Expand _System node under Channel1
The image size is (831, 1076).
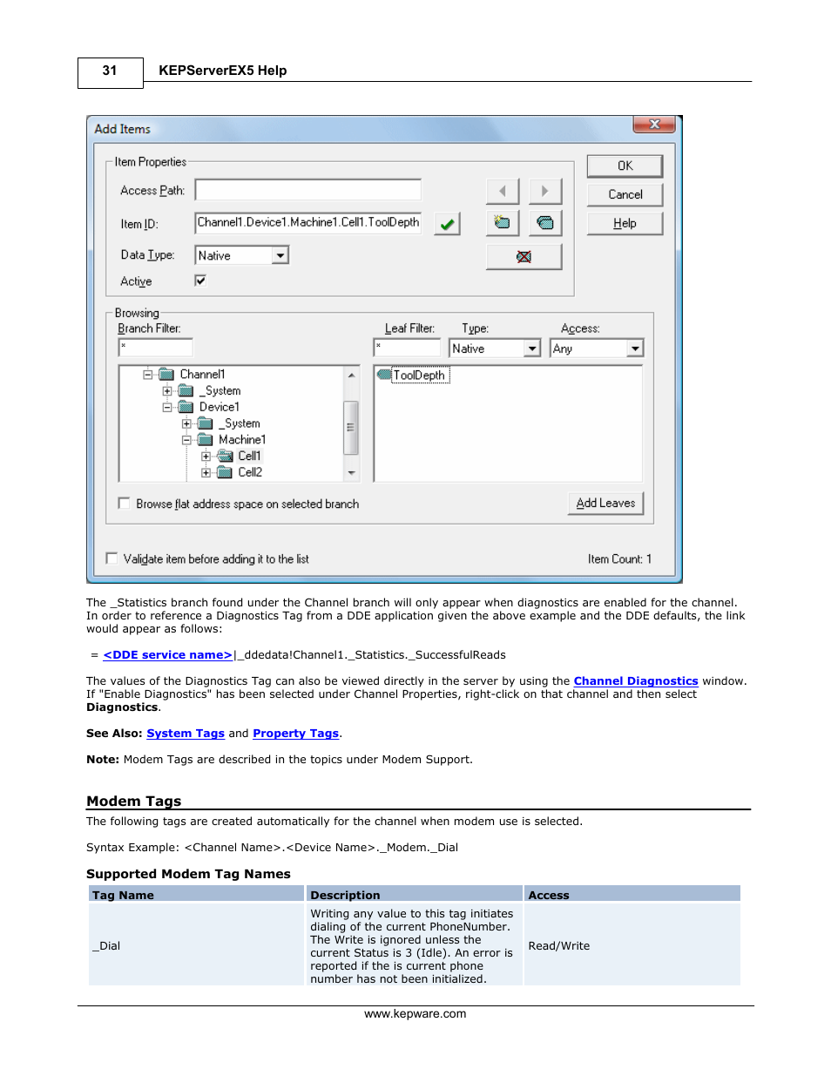click(167, 391)
